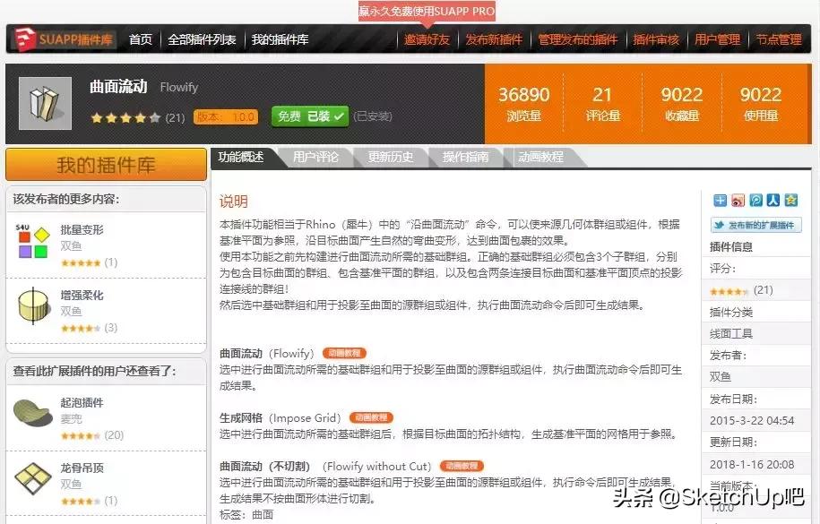Click the Tencent Weibo share icon

pos(755,201)
